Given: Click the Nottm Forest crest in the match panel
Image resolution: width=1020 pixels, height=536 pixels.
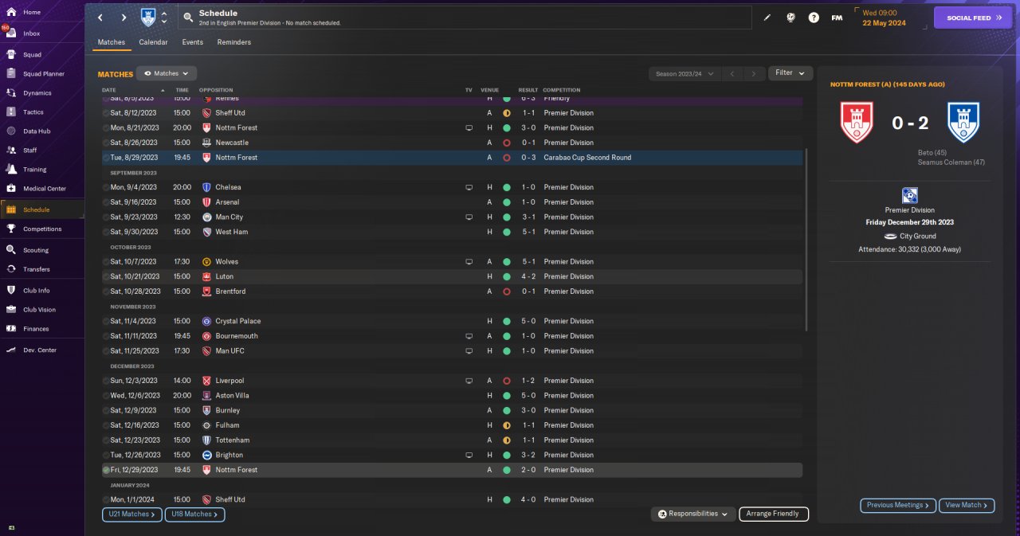Looking at the screenshot, I should point(857,123).
